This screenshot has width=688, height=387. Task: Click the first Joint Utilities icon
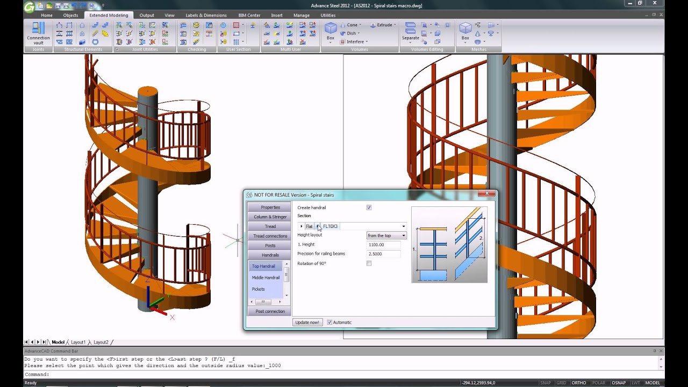(x=119, y=25)
